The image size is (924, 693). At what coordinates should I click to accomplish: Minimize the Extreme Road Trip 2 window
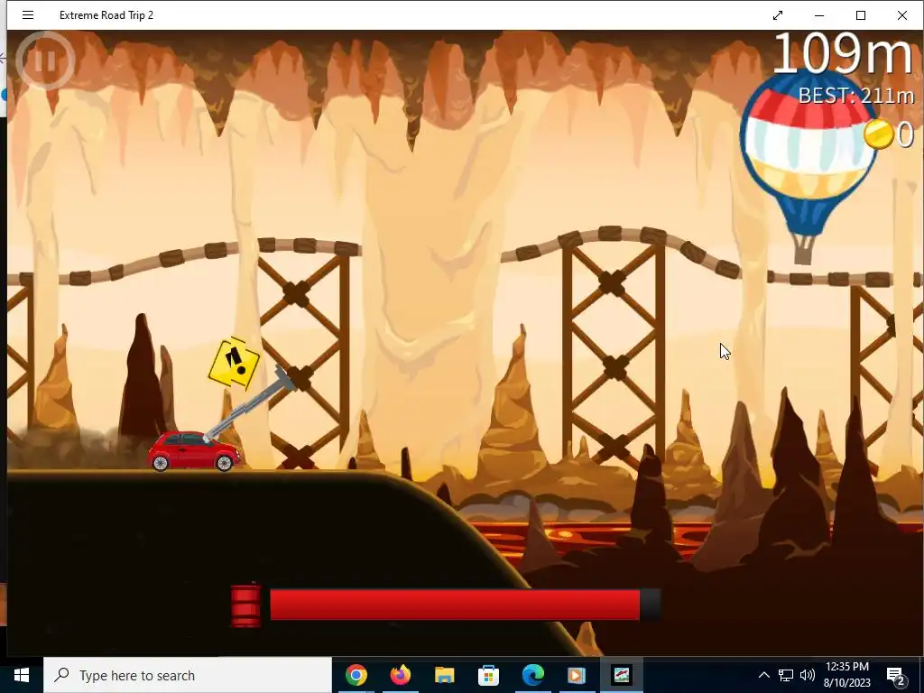[x=819, y=15]
